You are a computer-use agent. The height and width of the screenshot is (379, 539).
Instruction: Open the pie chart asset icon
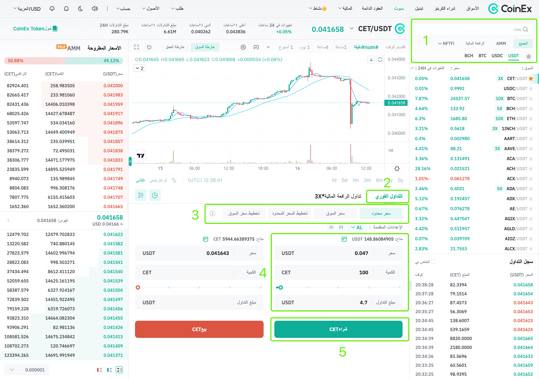pyautogui.click(x=155, y=195)
